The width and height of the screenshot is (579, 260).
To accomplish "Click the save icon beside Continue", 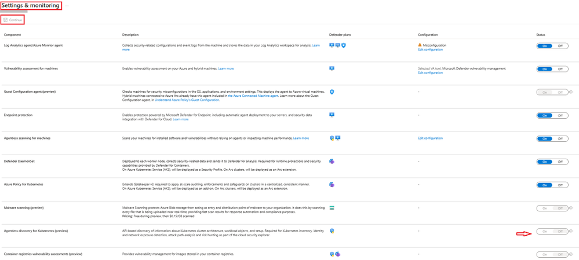I will point(6,20).
